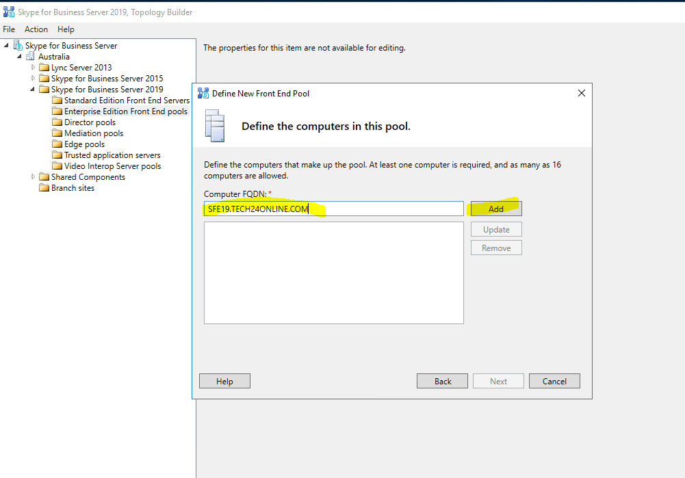Expand the Lync Server 2013 node
The width and height of the screenshot is (685, 478).
point(33,68)
